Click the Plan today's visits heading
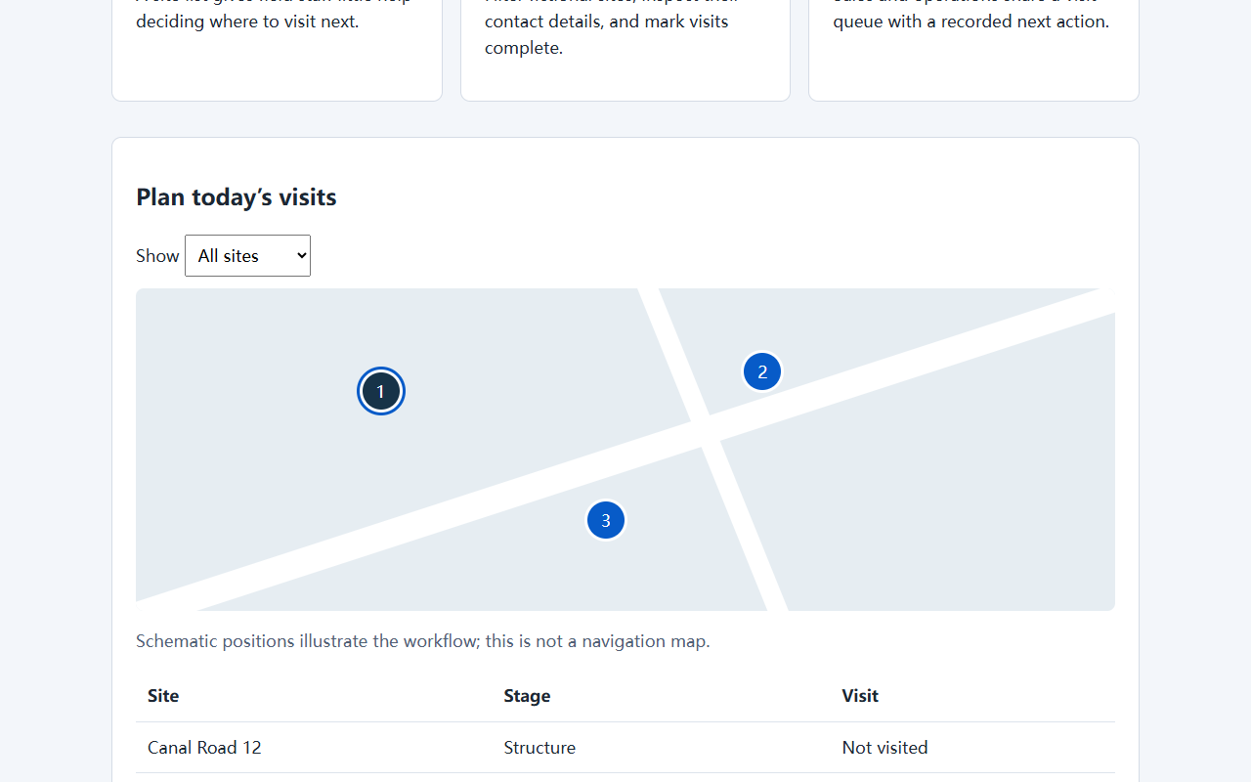The width and height of the screenshot is (1251, 782). point(237,196)
